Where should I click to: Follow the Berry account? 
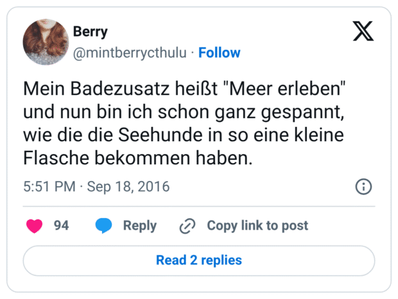coord(219,53)
